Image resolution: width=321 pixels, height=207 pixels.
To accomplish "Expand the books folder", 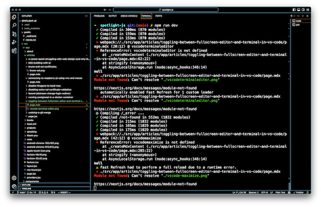I will tap(54, 120).
